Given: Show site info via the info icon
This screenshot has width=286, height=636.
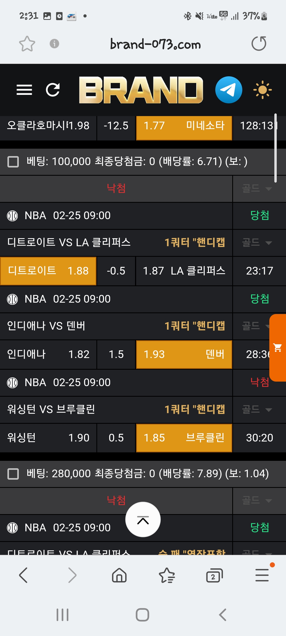Looking at the screenshot, I should coord(54,43).
